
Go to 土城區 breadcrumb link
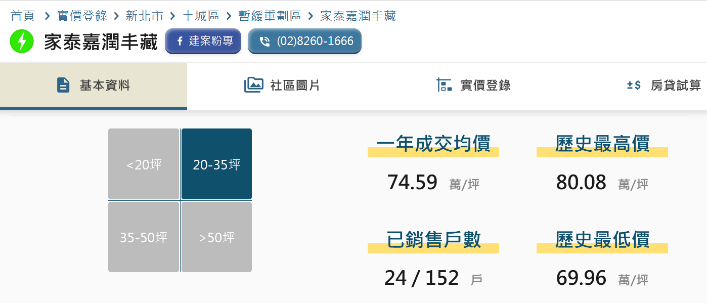[x=201, y=16]
